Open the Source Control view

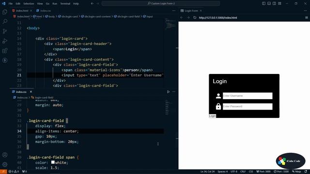[5, 31]
